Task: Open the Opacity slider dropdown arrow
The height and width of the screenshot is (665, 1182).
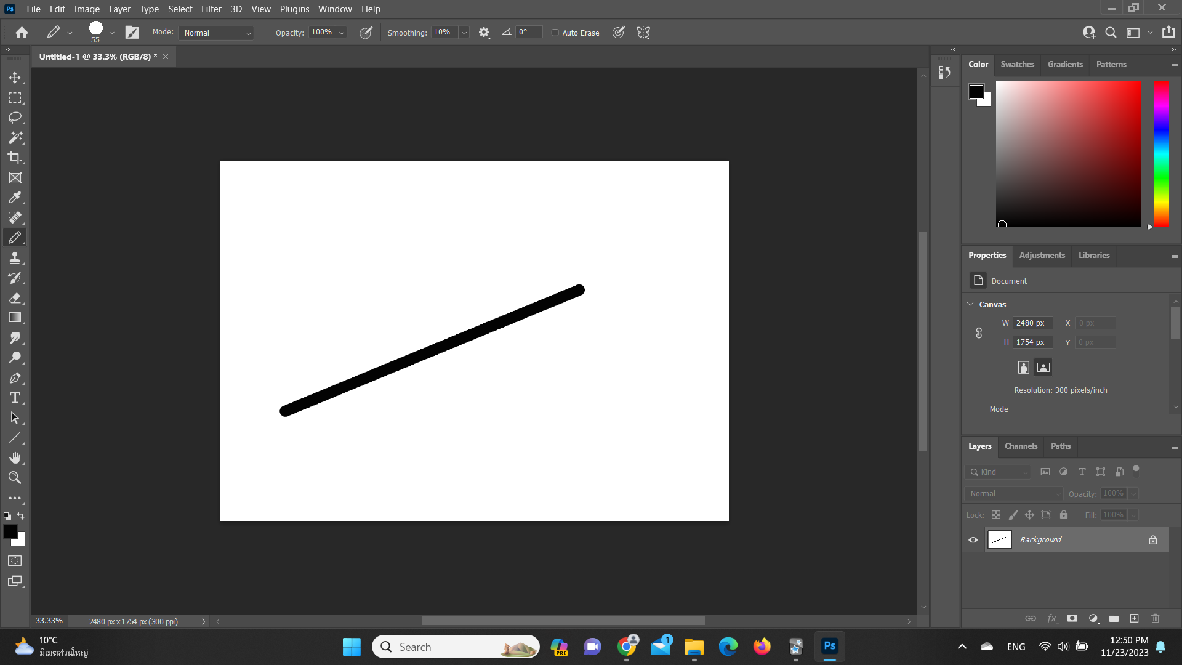Action: pyautogui.click(x=342, y=33)
